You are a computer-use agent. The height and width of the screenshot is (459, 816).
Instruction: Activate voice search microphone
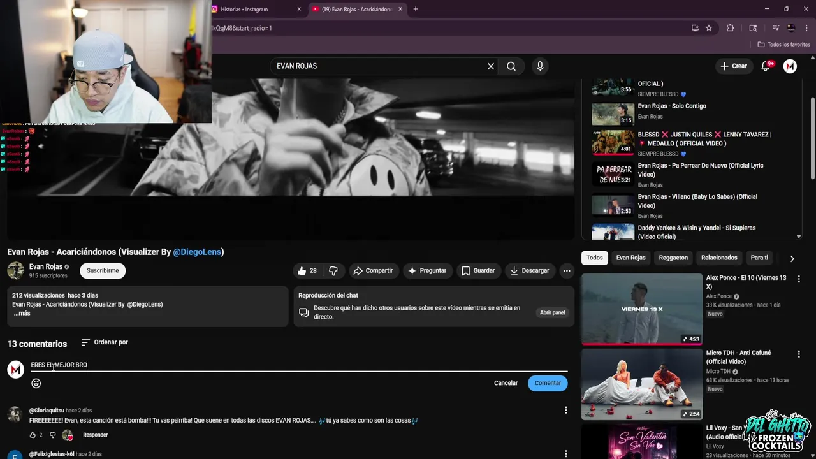(x=540, y=66)
